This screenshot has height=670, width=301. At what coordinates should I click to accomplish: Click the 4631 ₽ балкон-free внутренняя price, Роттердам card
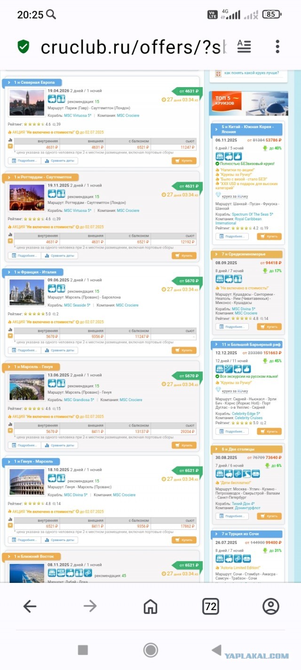coord(52,242)
